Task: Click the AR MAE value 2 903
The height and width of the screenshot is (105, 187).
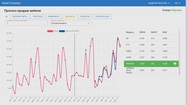Action: click(x=165, y=38)
